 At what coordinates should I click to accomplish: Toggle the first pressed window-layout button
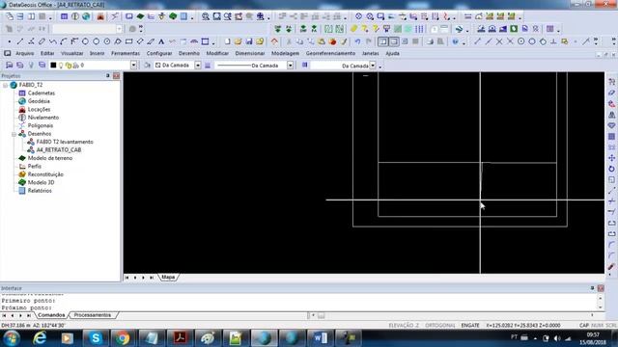point(382,41)
